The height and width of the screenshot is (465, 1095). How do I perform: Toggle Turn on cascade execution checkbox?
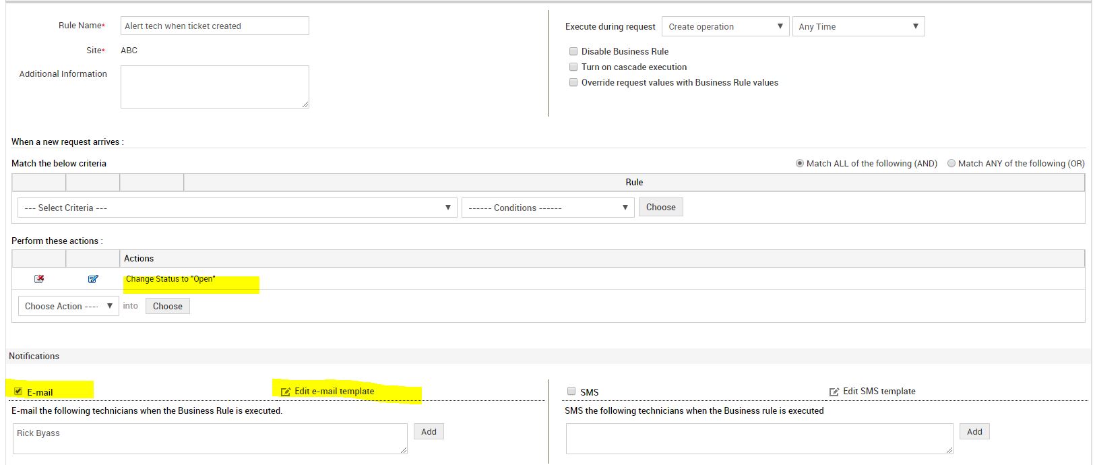point(573,67)
